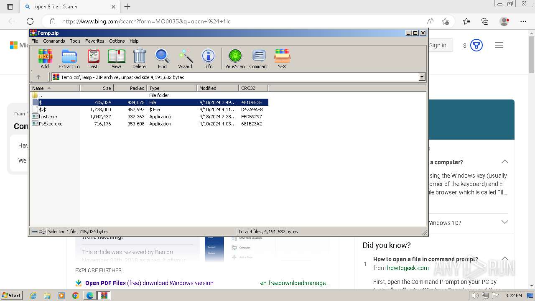The height and width of the screenshot is (301, 535).
Task: Toggle read aloud icon in address bar
Action: (x=430, y=21)
